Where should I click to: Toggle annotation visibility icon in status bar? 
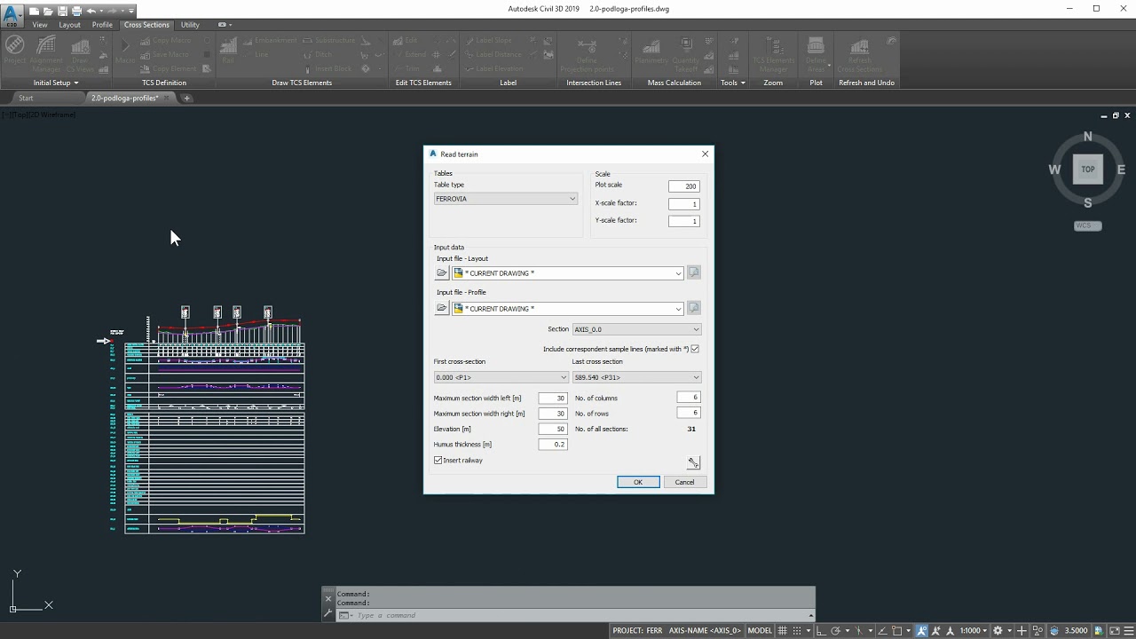tap(921, 630)
